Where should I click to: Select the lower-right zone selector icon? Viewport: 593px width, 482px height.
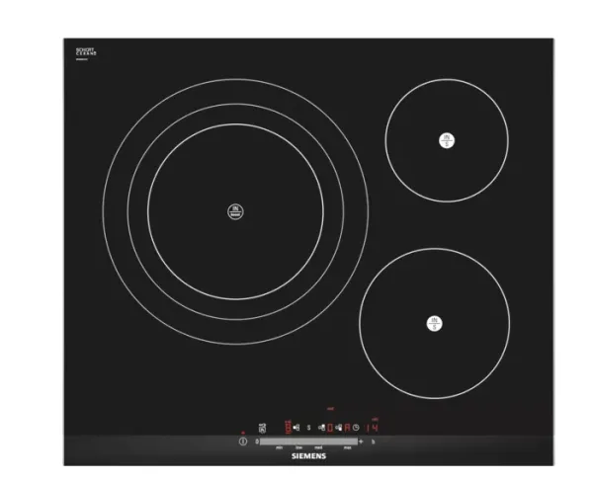[x=338, y=428]
